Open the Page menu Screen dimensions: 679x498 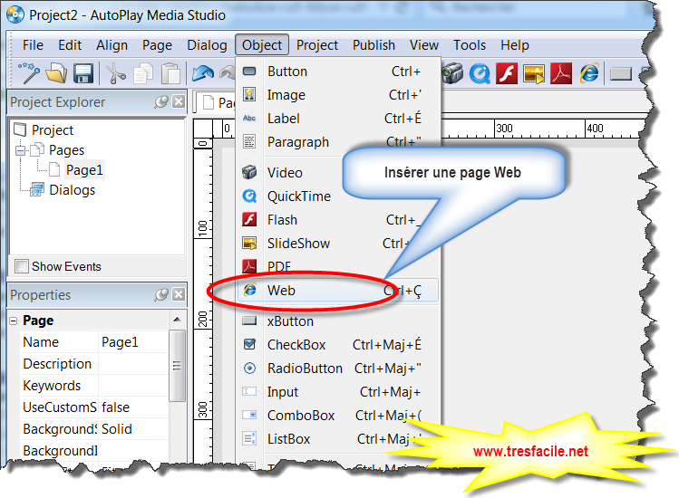point(157,45)
